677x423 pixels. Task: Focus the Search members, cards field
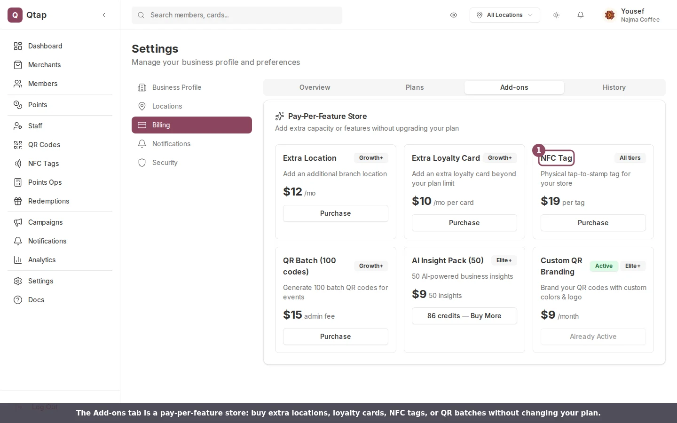(x=237, y=15)
